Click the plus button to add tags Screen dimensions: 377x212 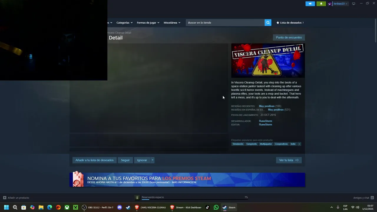[x=299, y=144]
